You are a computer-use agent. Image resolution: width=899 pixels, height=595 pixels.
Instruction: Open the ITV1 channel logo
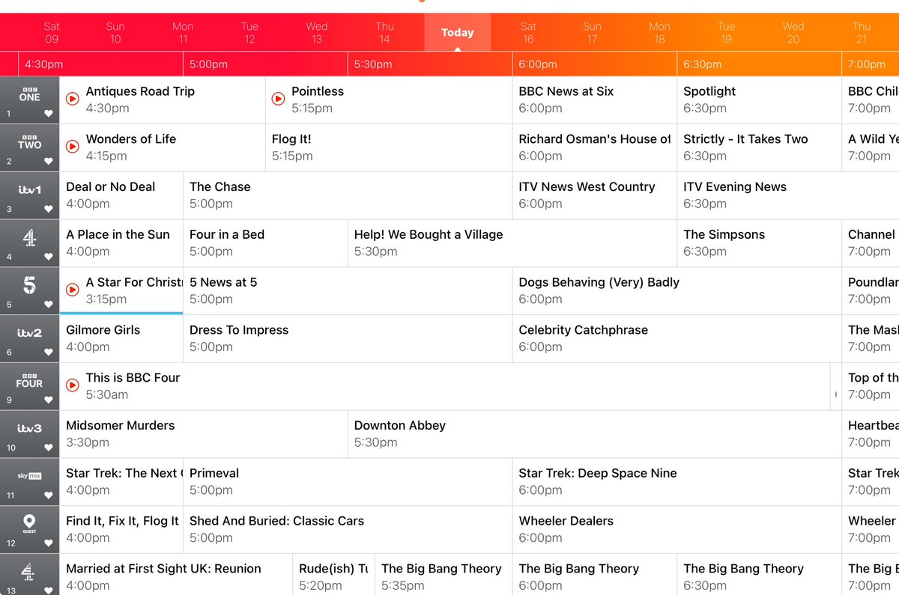[29, 190]
